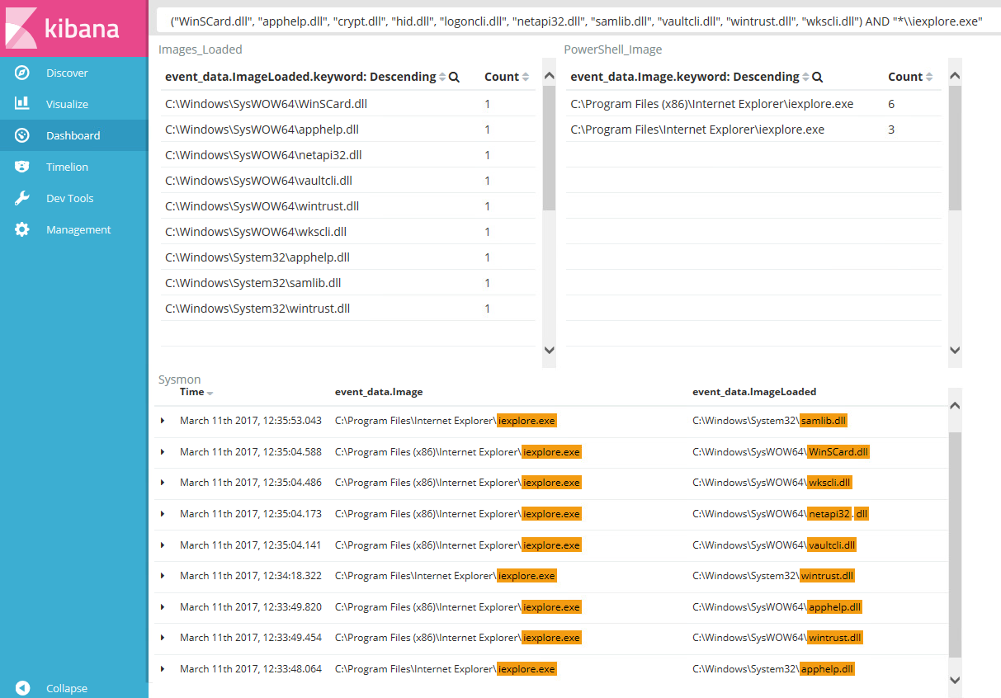Screen dimensions: 1001x698
Task: Click Sysmon panel scrollbar thumb
Action: [955, 545]
